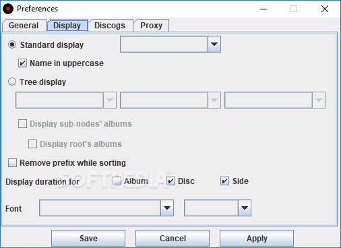Viewport: 341px width, 248px height.
Task: Expand the Font name dropdown arrow
Action: tap(167, 208)
